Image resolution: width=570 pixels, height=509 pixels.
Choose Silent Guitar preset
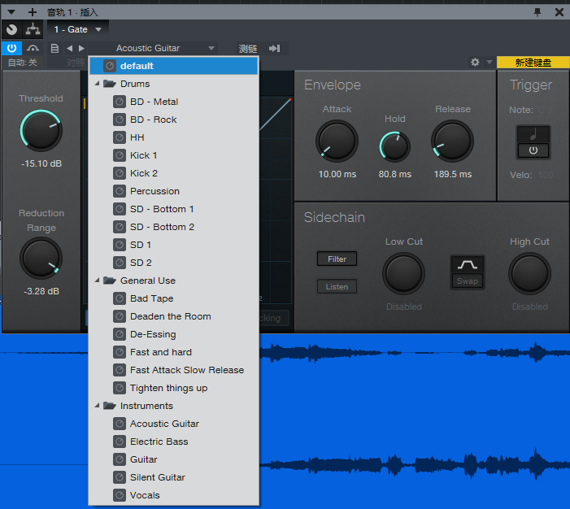coord(174,477)
